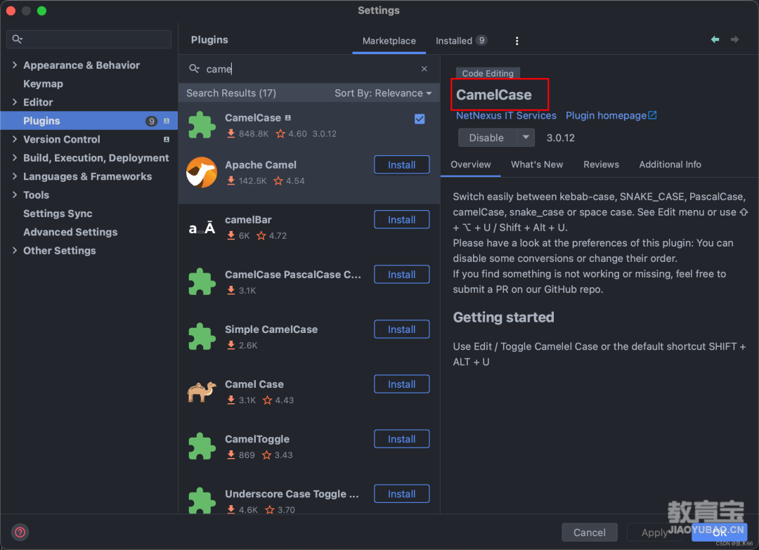Click the Version Control project-level icon

[167, 139]
